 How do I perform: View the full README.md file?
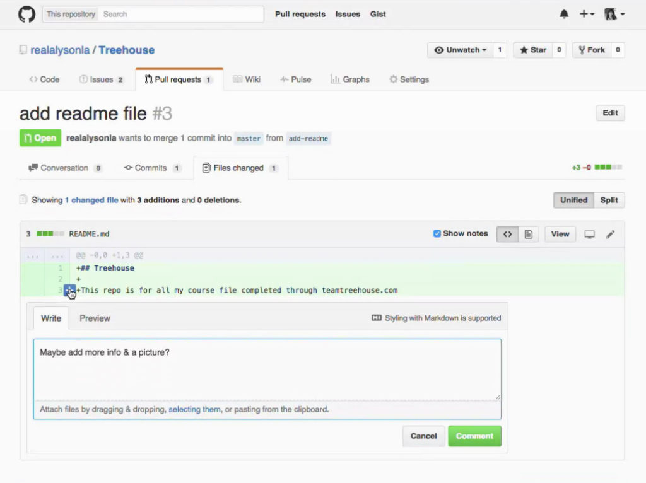560,234
